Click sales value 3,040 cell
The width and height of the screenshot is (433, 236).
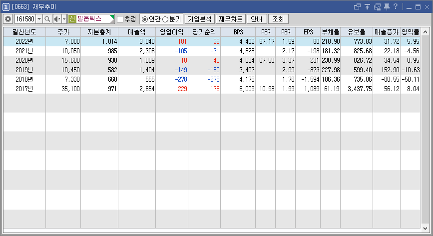coord(137,42)
